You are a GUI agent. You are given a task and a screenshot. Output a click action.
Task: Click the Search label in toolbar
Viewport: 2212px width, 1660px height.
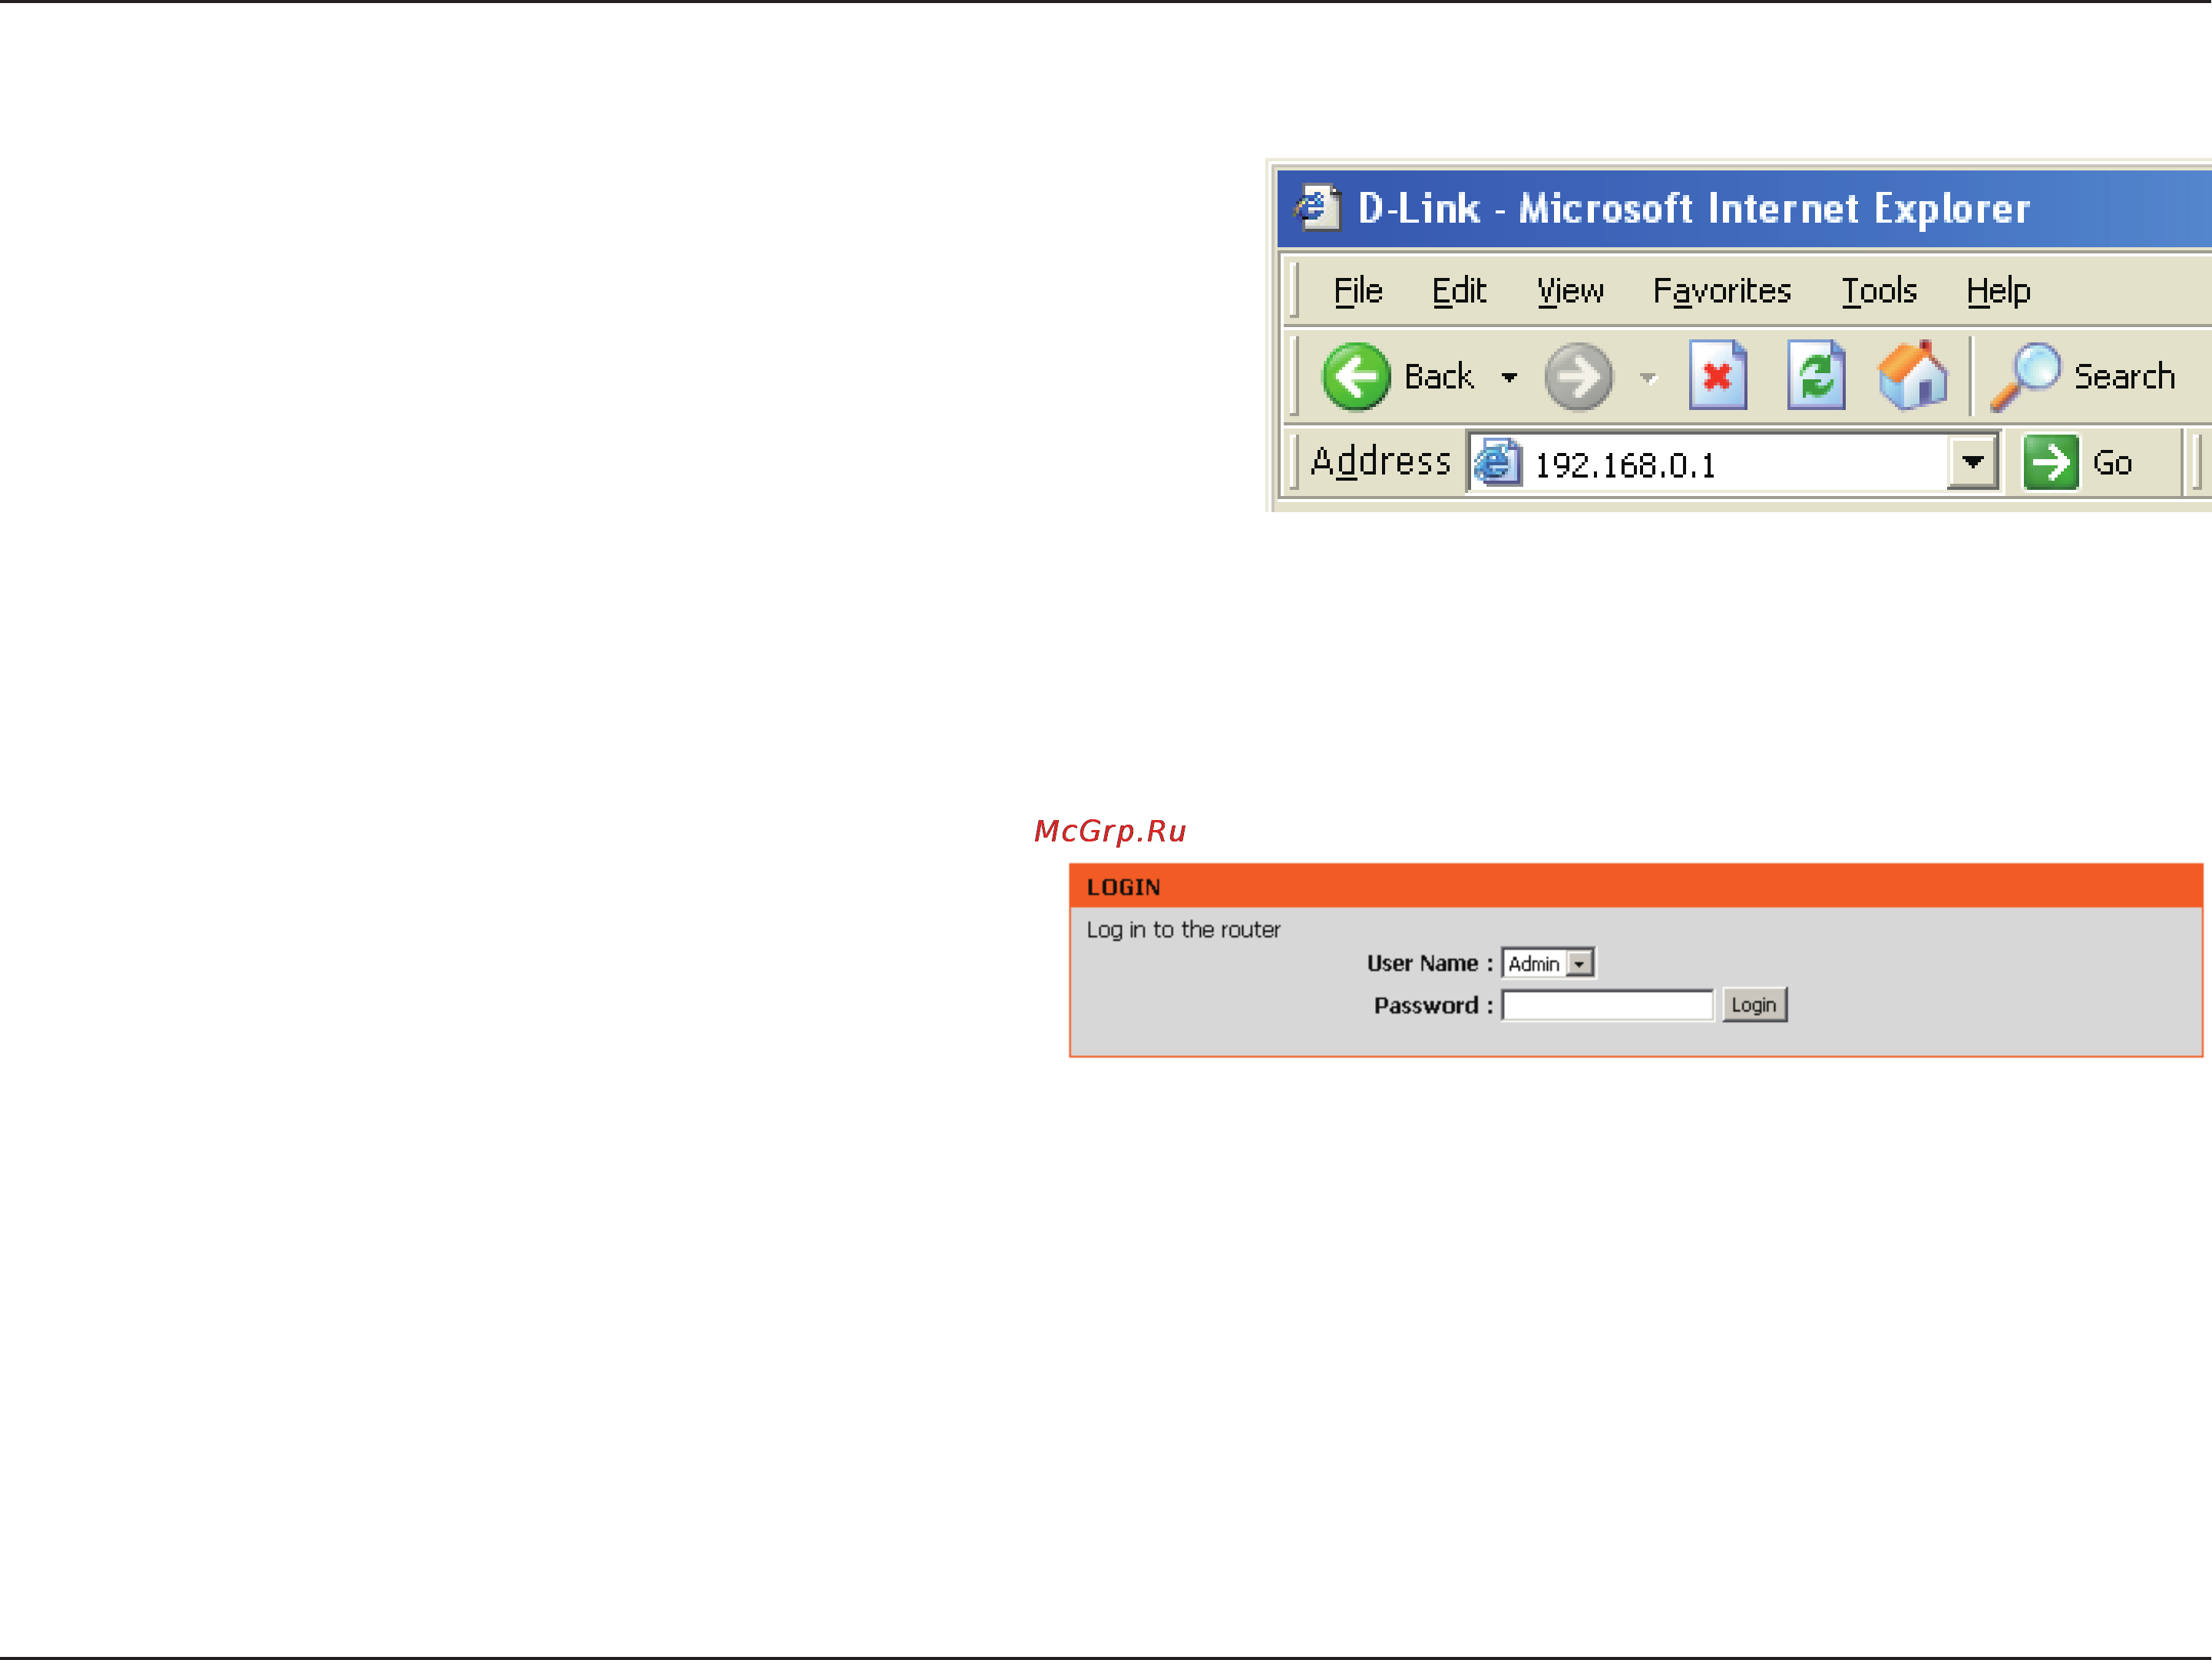coord(2124,377)
